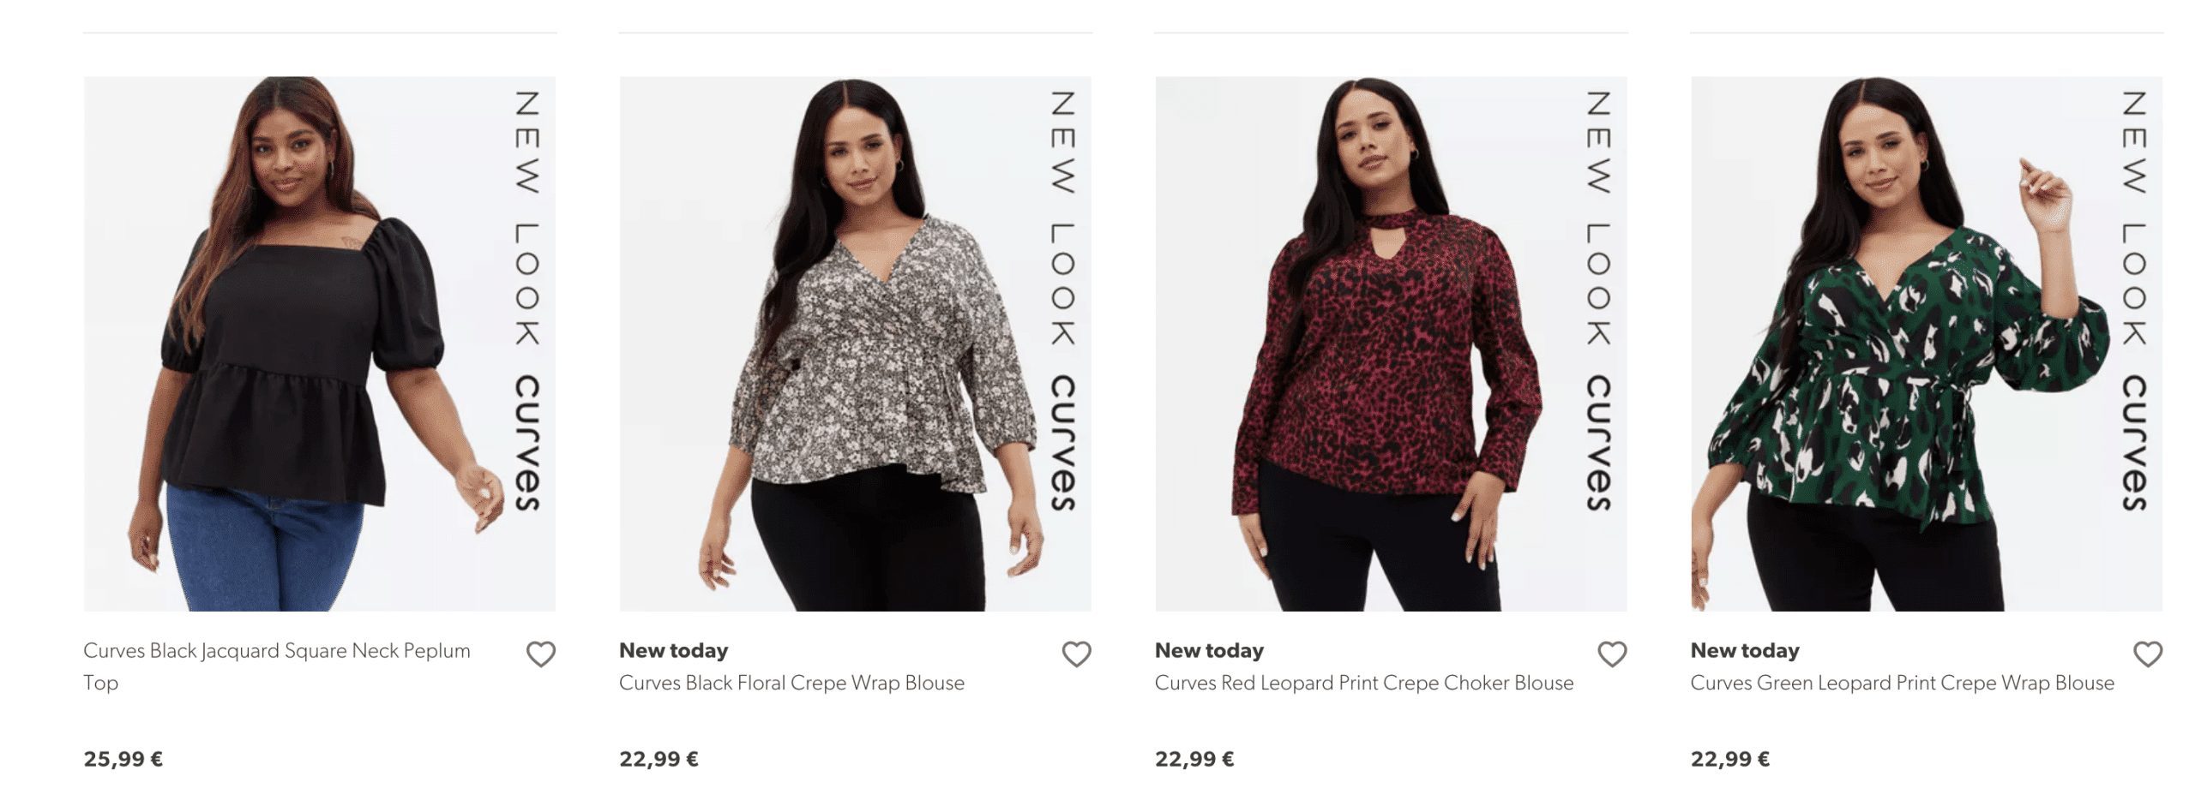The height and width of the screenshot is (800, 2195).
Task: Click New Look Curves banner on green blouse image
Action: click(x=2133, y=300)
